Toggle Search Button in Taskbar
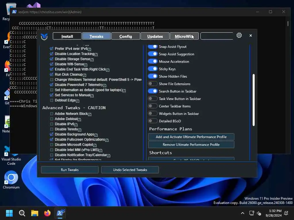This screenshot has height=220, width=294. tap(153, 91)
